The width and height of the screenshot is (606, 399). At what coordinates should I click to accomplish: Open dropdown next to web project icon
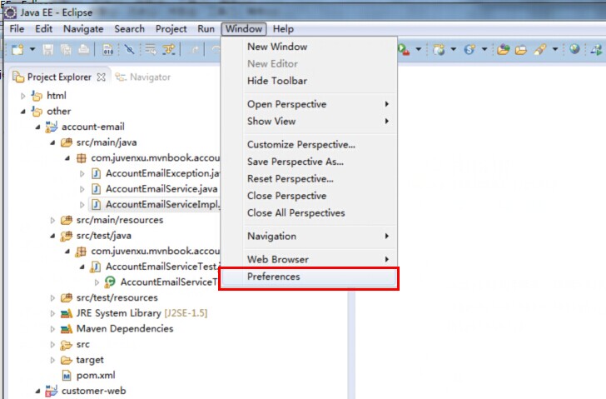click(453, 49)
